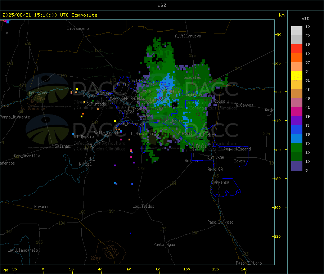Screen dimensions: 324x274
Task: Pick the light blue 30 dBZ swatch
Action: coord(297,139)
